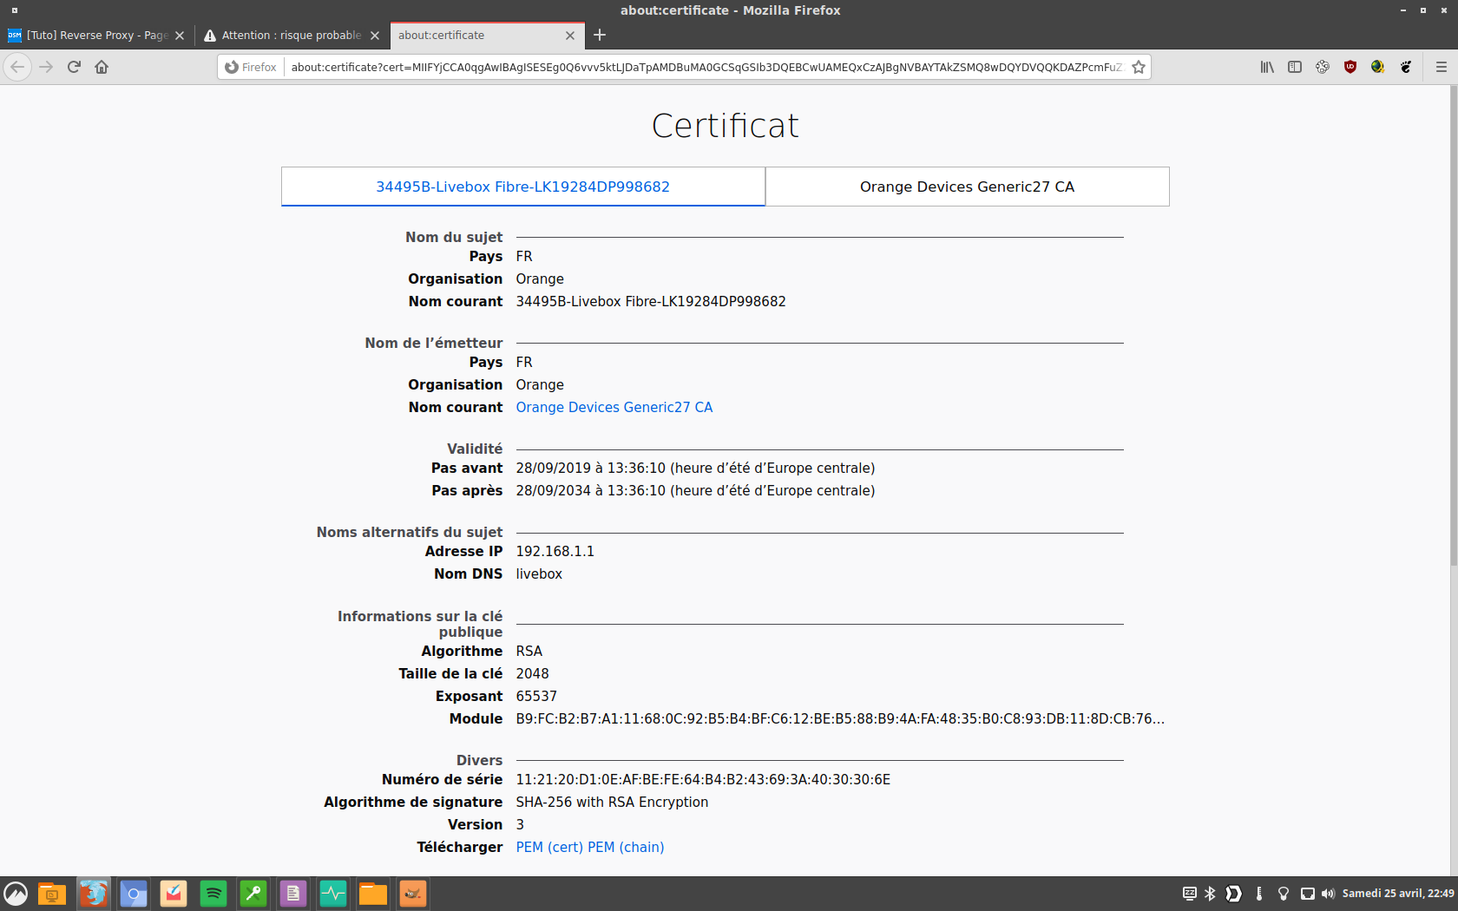Go to the Firefox home page
Screen dimensions: 1458x911
[102, 67]
